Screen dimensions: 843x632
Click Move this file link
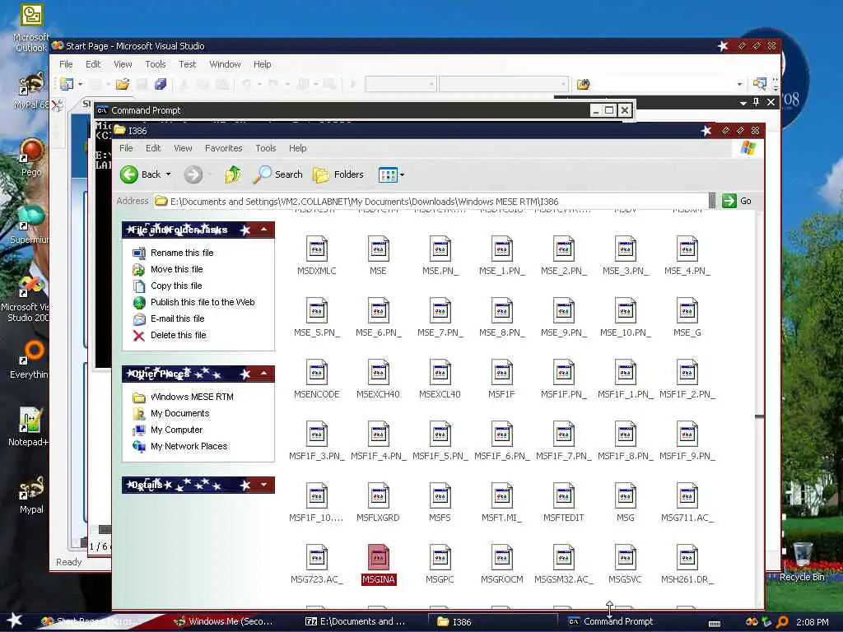(176, 269)
